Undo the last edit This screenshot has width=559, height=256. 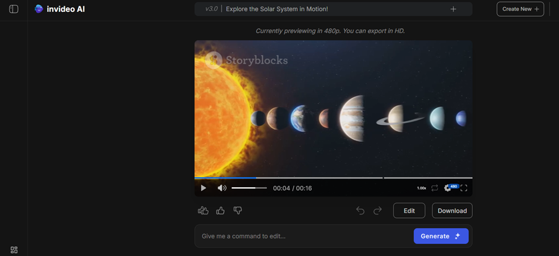coord(360,210)
